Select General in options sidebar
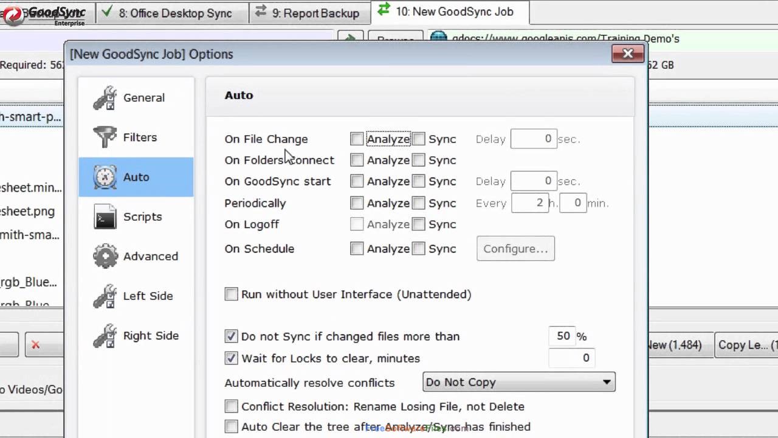Viewport: 778px width, 438px height. [136, 98]
